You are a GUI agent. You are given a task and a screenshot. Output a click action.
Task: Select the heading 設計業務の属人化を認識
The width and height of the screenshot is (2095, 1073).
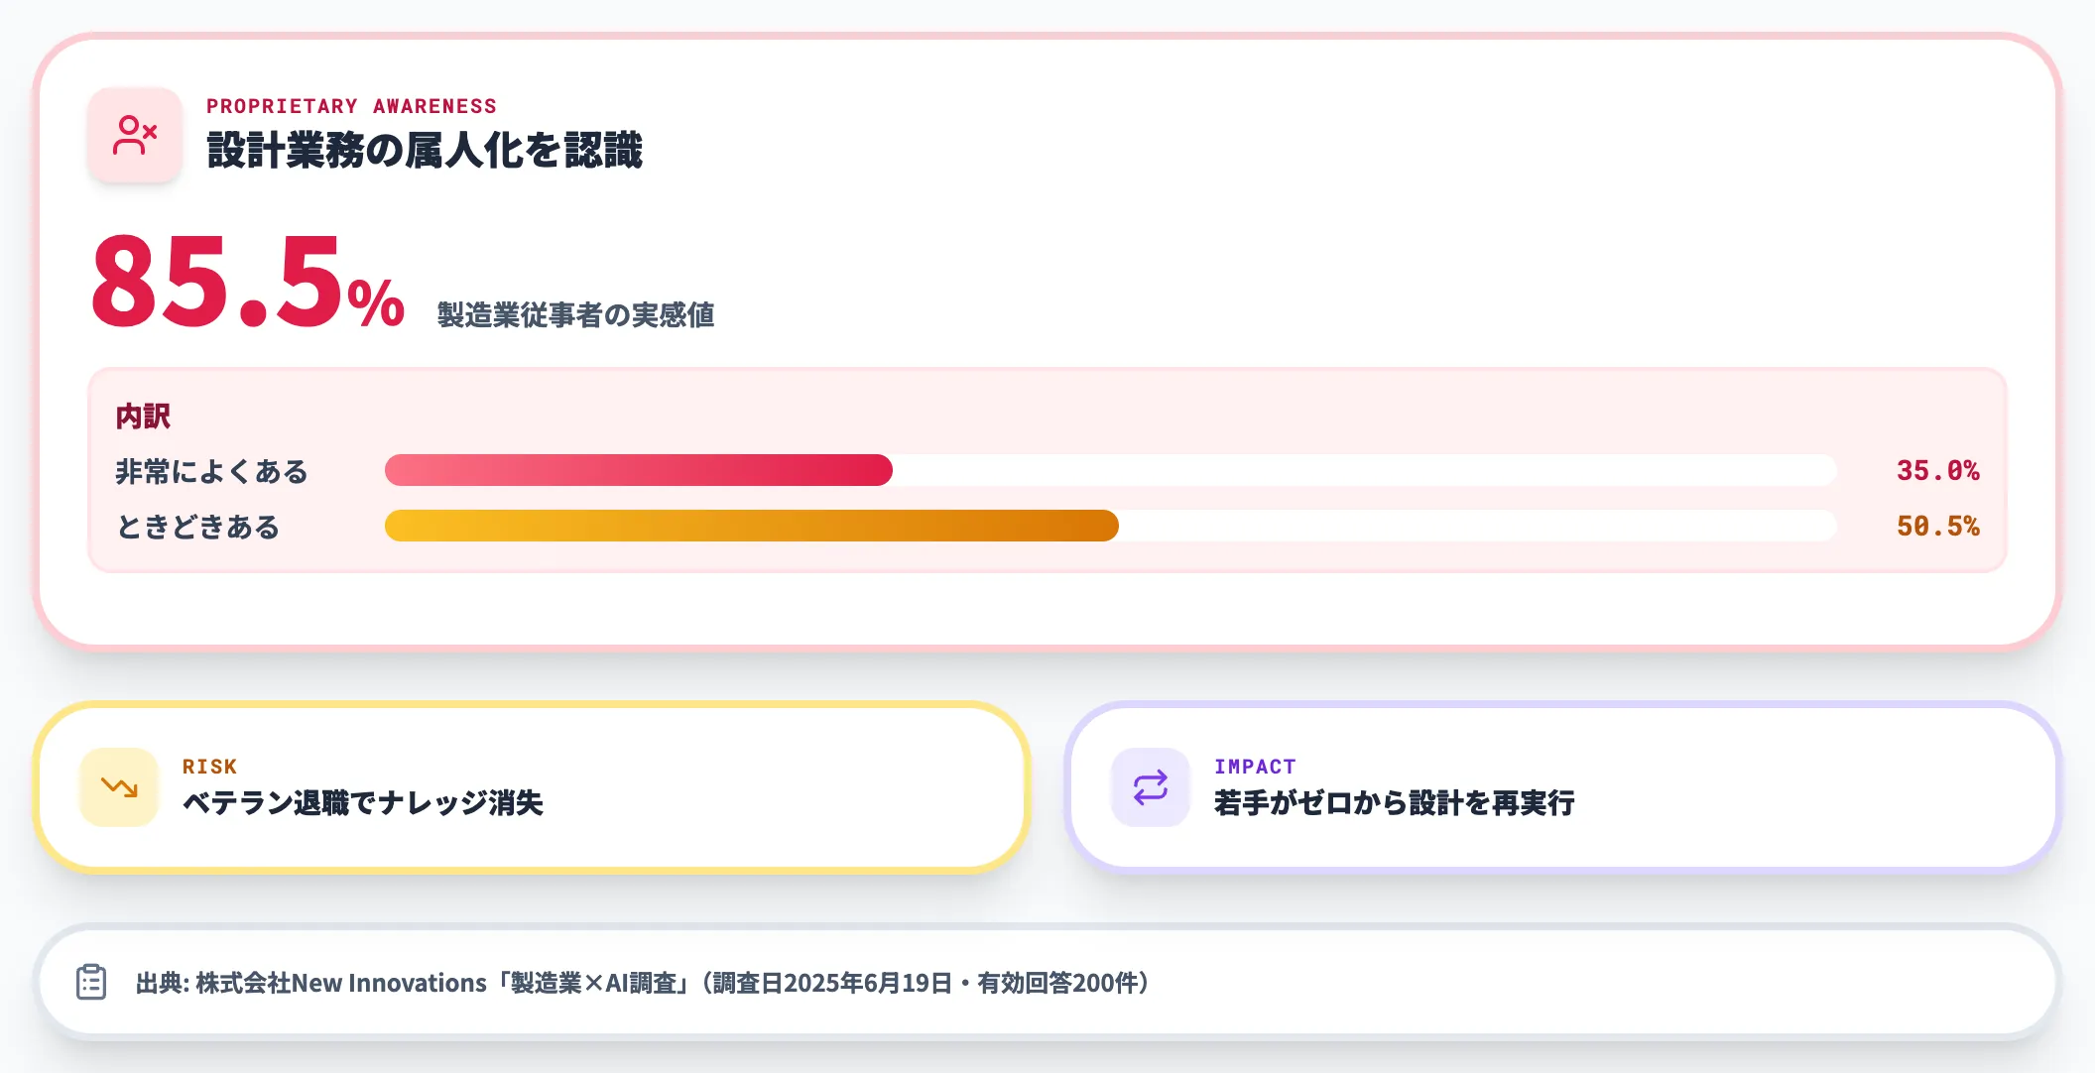click(425, 151)
